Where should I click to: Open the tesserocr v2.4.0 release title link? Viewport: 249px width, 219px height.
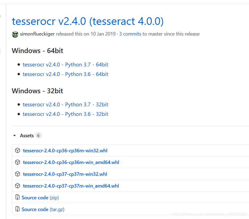point(88,21)
